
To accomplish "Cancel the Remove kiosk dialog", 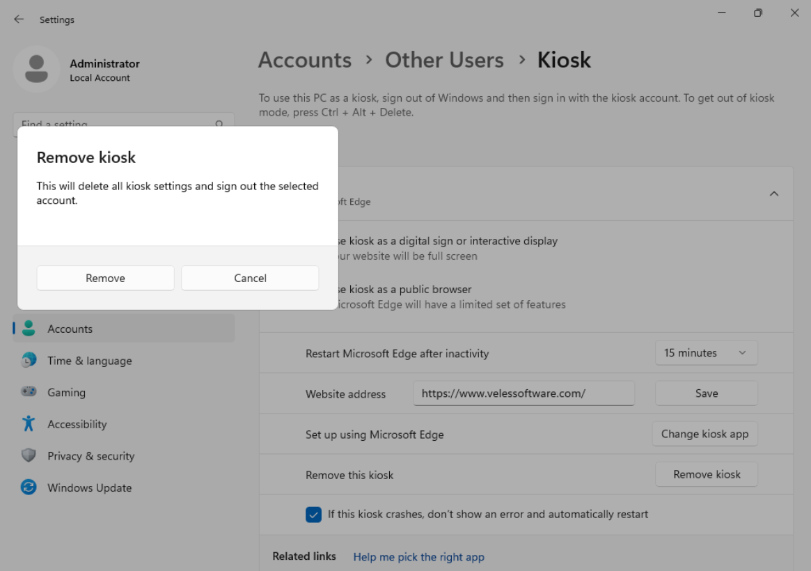I will point(251,279).
